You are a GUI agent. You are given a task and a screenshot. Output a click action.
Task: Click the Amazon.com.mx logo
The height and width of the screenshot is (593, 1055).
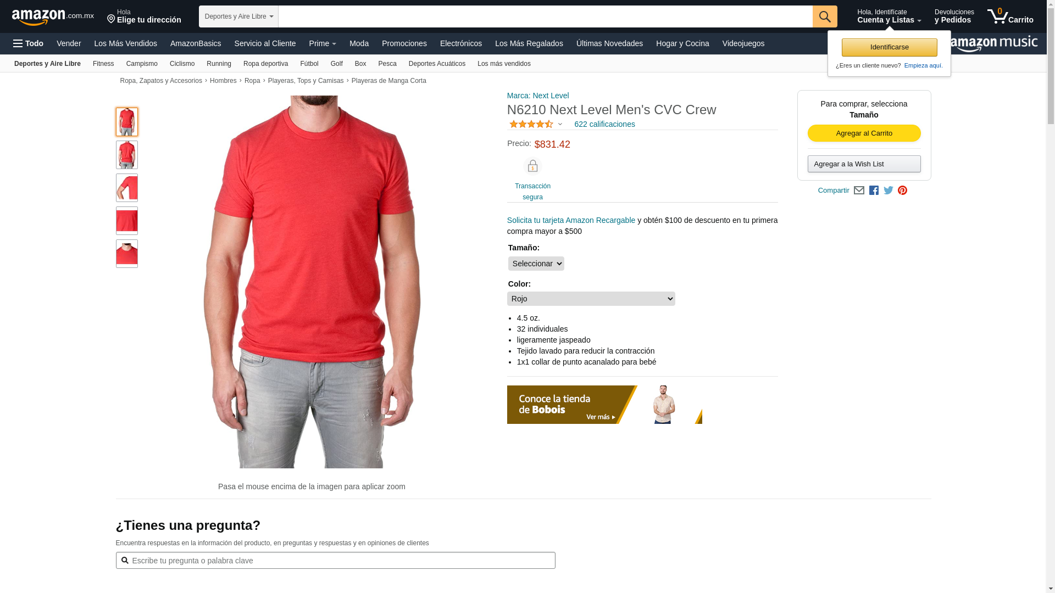point(53,17)
